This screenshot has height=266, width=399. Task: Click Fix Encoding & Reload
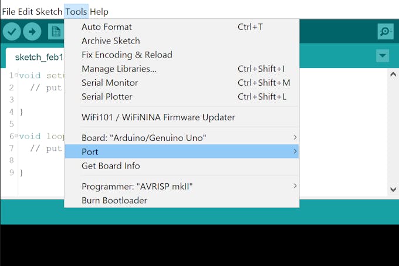[127, 55]
